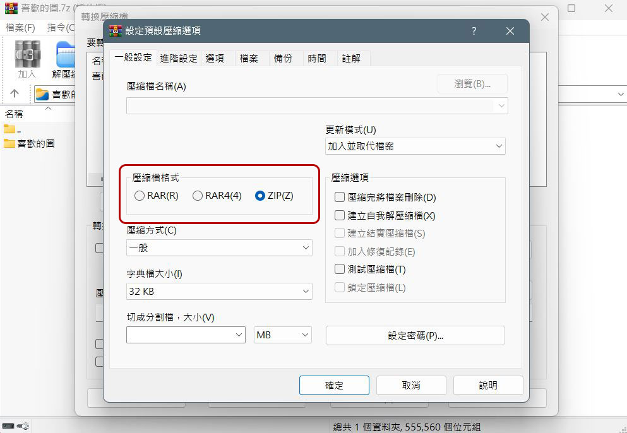Viewport: 627px width, 433px height.
Task: Expand the 壓縮方式(C) dropdown
Action: [219, 248]
